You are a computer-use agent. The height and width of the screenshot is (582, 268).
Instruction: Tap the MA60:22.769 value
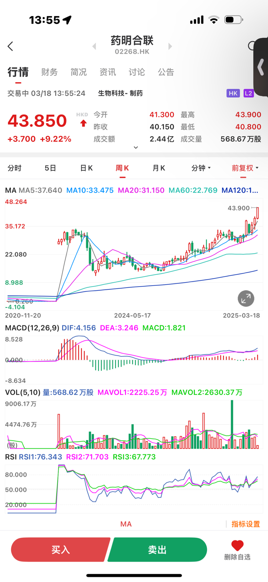coord(193,190)
